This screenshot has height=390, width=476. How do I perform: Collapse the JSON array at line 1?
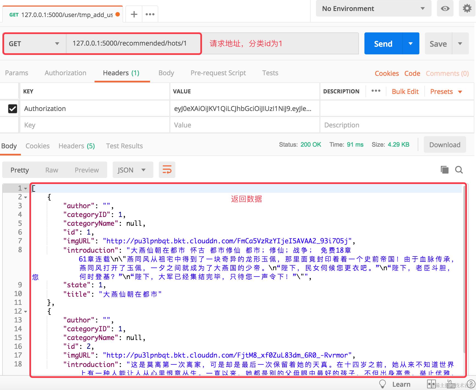26,189
